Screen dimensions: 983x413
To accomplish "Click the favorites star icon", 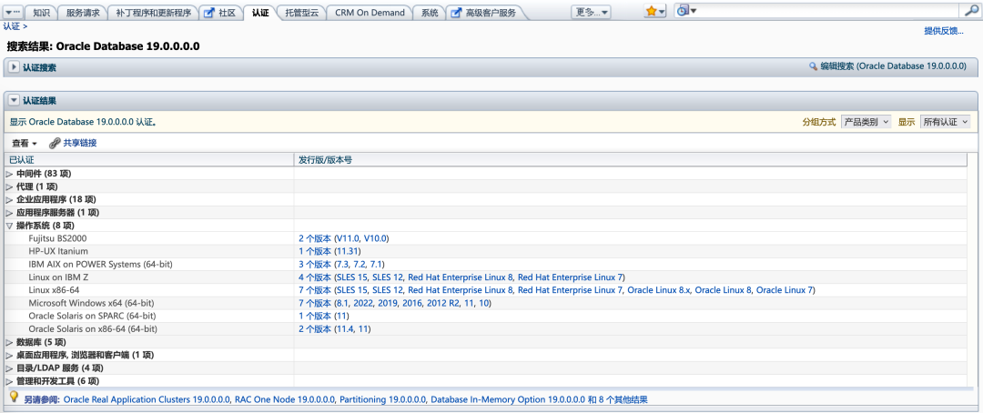I will pos(652,11).
